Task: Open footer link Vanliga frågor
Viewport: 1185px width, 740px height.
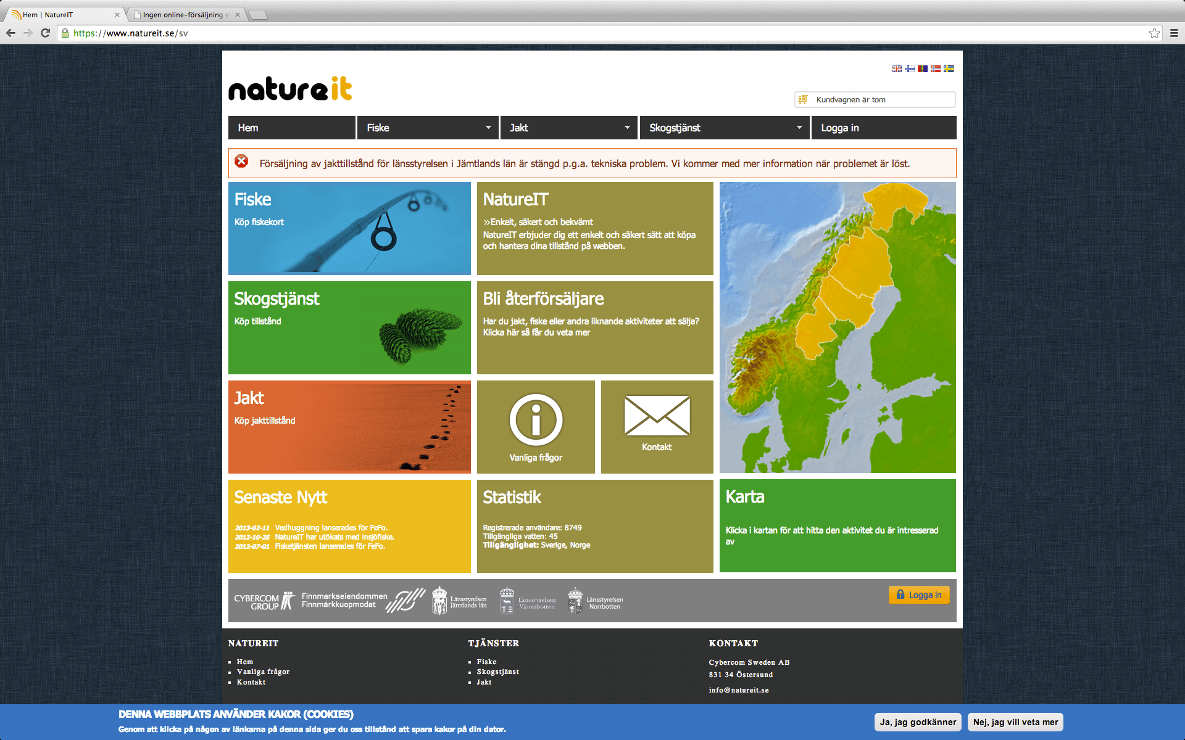Action: 263,672
